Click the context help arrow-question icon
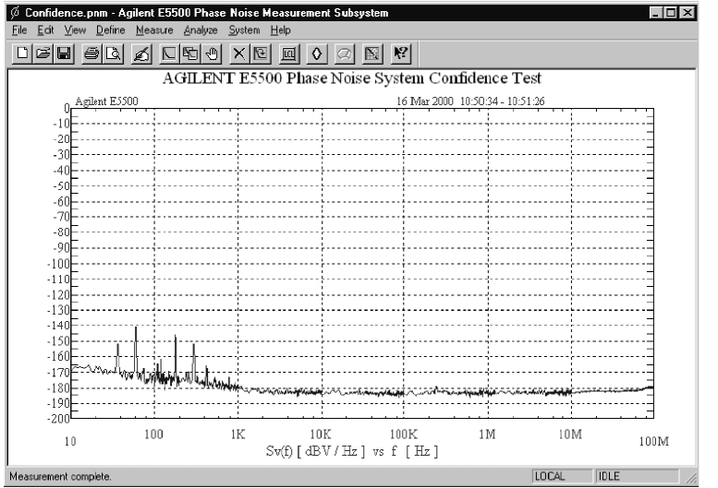This screenshot has height=488, width=718. pos(401,54)
